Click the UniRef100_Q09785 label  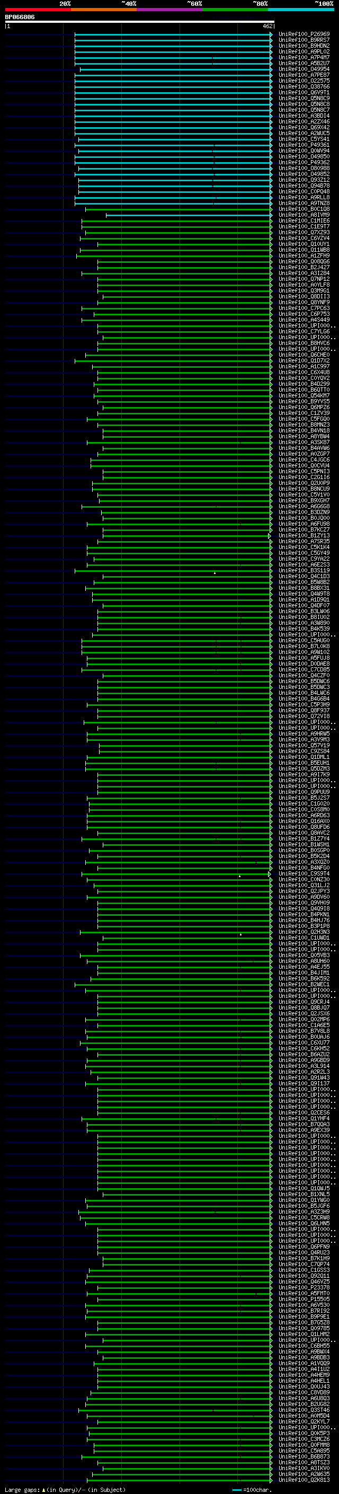click(304, 1327)
